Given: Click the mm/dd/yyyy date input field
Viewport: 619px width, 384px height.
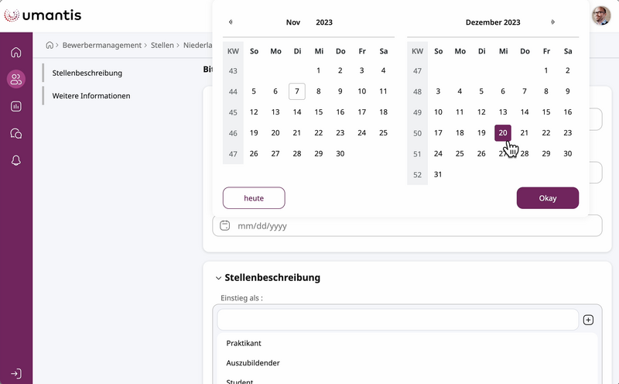Looking at the screenshot, I should coord(410,226).
